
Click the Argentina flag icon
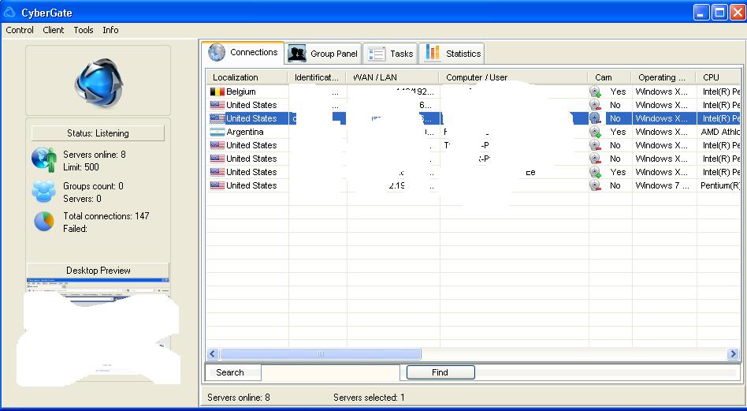[x=217, y=132]
